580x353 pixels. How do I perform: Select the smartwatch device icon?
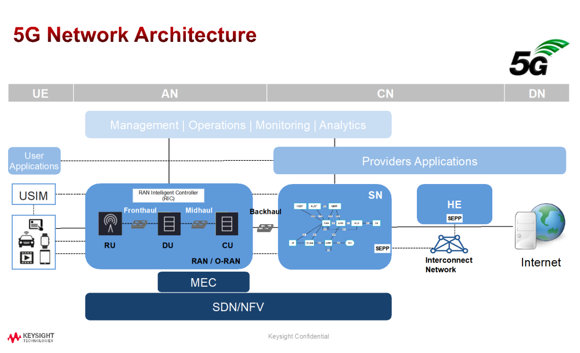pyautogui.click(x=45, y=241)
